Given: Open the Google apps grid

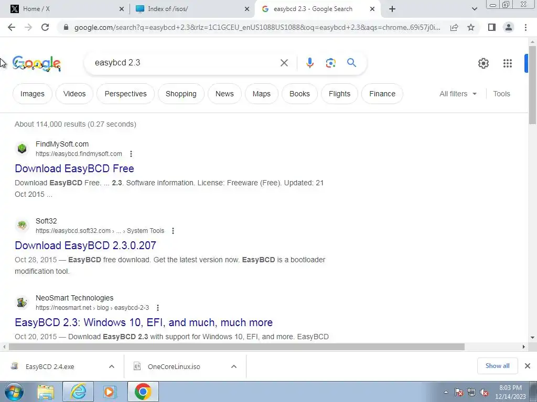Looking at the screenshot, I should 508,63.
